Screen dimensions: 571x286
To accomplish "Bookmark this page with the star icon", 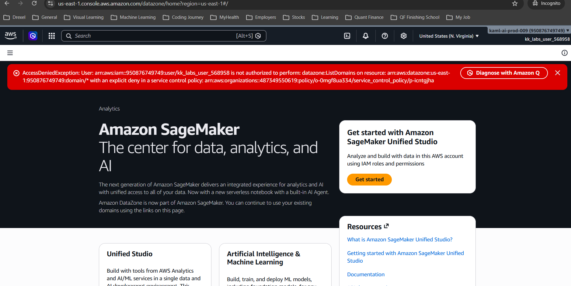I will point(515,3).
